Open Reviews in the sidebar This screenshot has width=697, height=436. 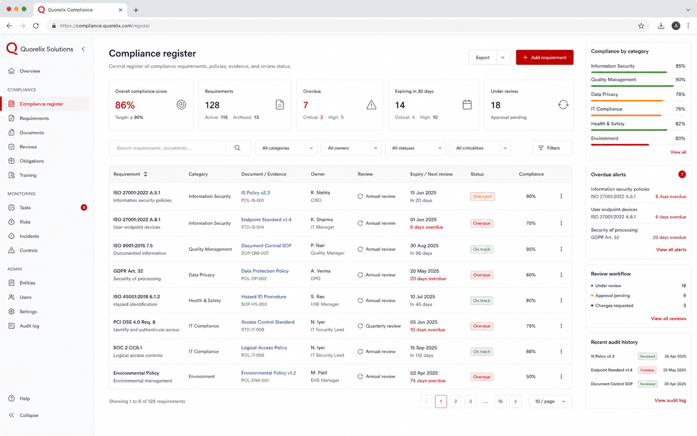(28, 147)
